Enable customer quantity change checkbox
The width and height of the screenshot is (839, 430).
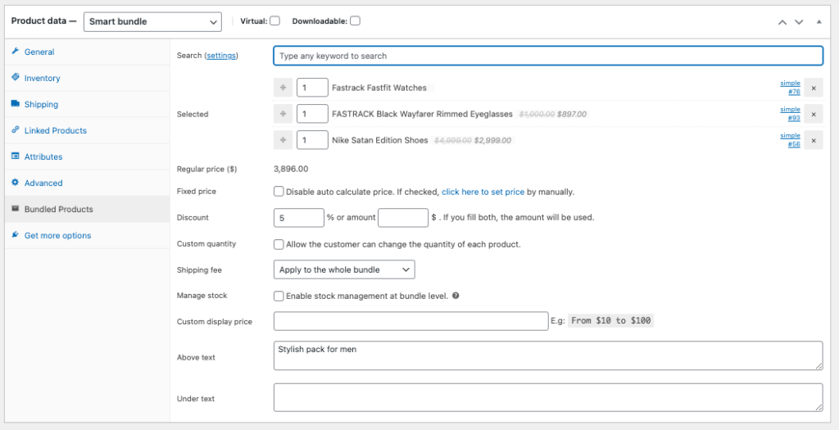(279, 244)
